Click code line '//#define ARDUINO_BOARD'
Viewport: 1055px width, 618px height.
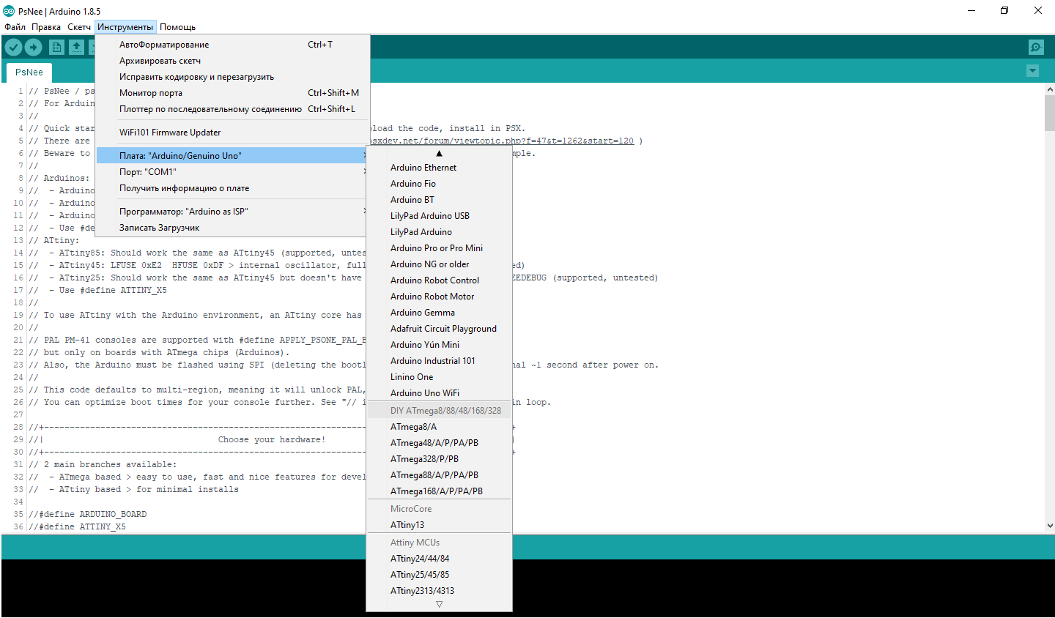(88, 514)
